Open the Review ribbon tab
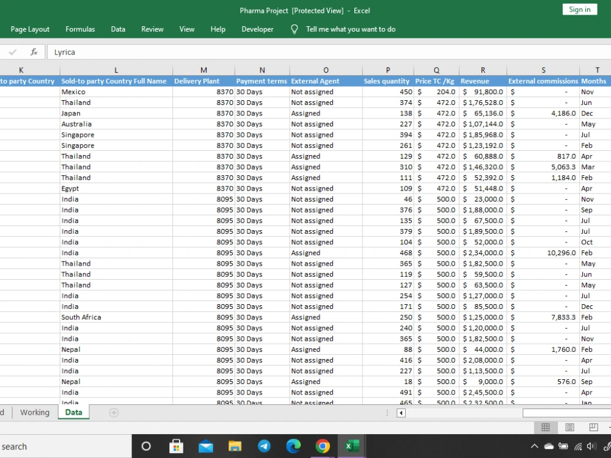The height and width of the screenshot is (458, 611). coord(152,29)
